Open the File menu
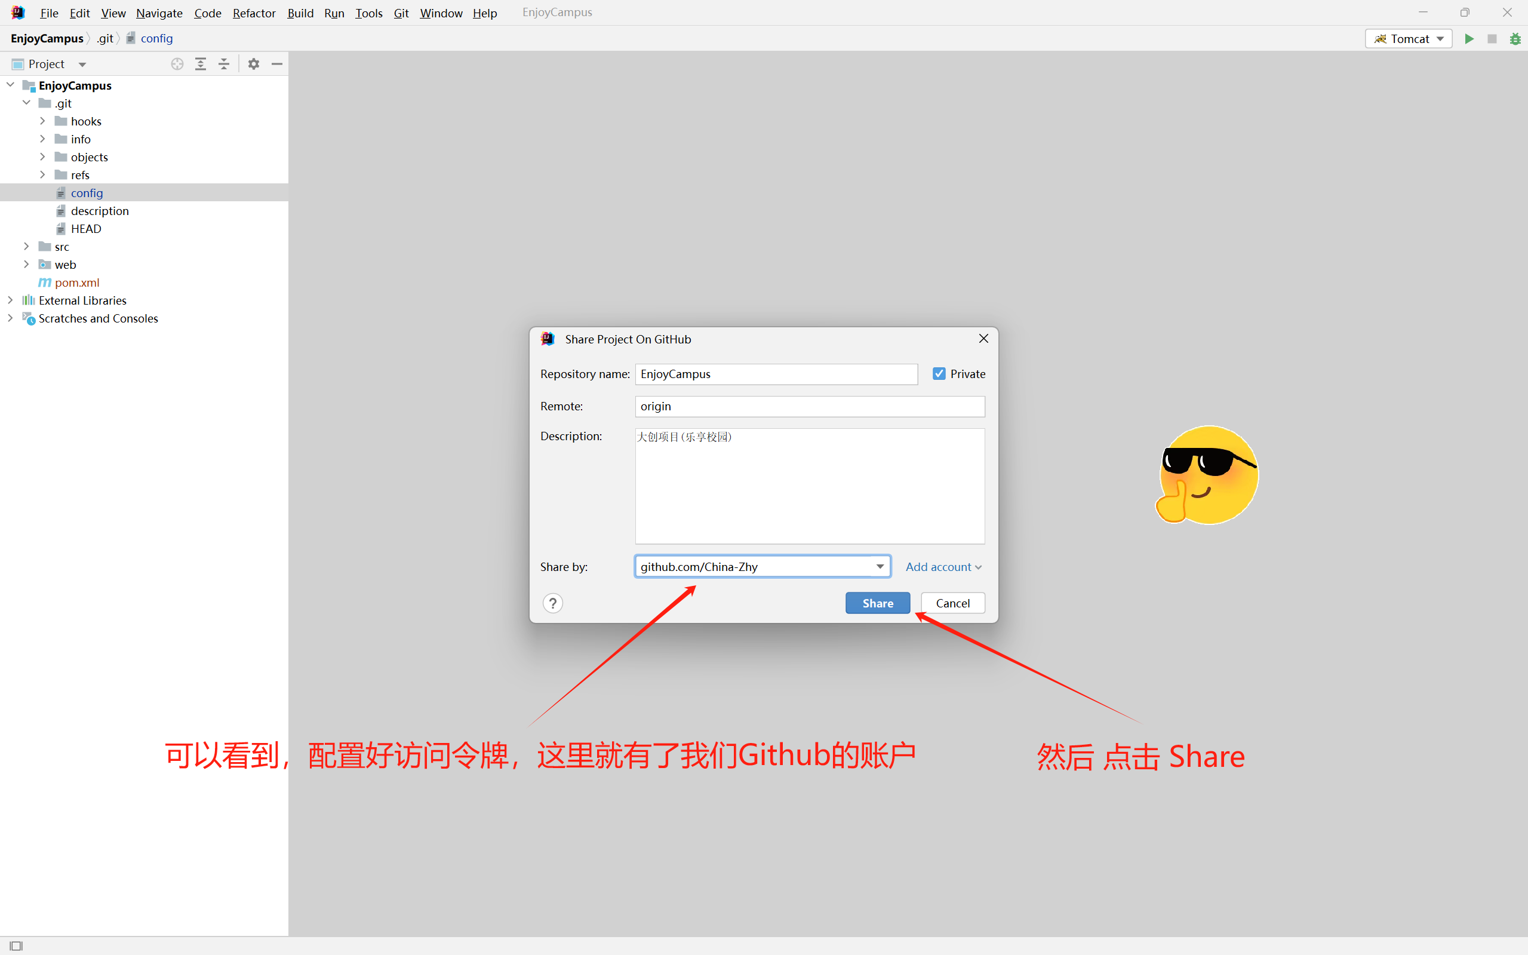This screenshot has height=955, width=1528. point(48,13)
